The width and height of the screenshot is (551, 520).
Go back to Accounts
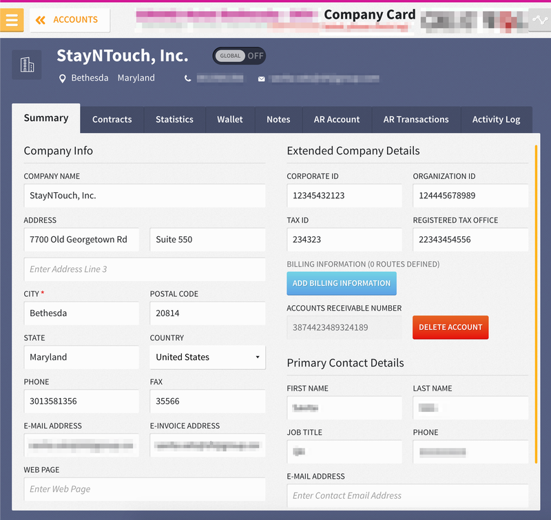70,20
